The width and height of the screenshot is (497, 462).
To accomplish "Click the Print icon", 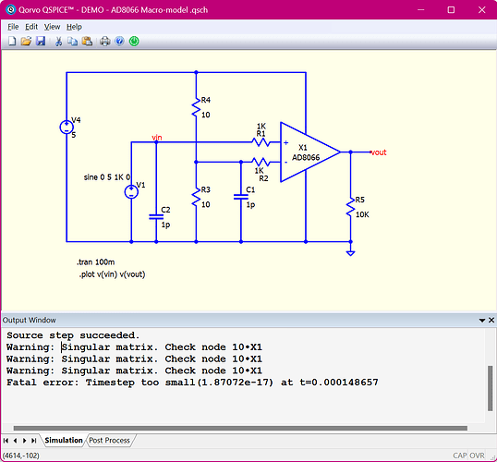I will pyautogui.click(x=105, y=42).
